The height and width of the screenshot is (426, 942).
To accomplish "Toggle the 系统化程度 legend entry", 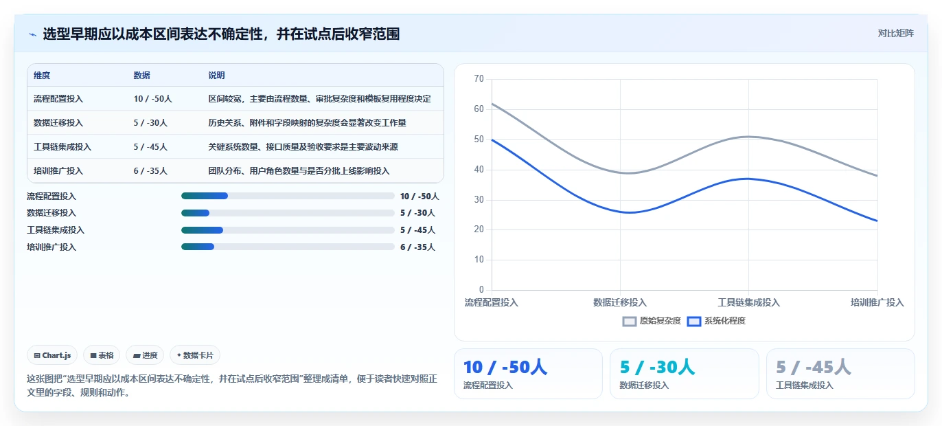I will [716, 321].
